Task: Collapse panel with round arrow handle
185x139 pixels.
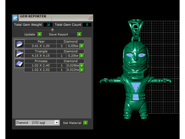Action: pyautogui.click(x=52, y=30)
